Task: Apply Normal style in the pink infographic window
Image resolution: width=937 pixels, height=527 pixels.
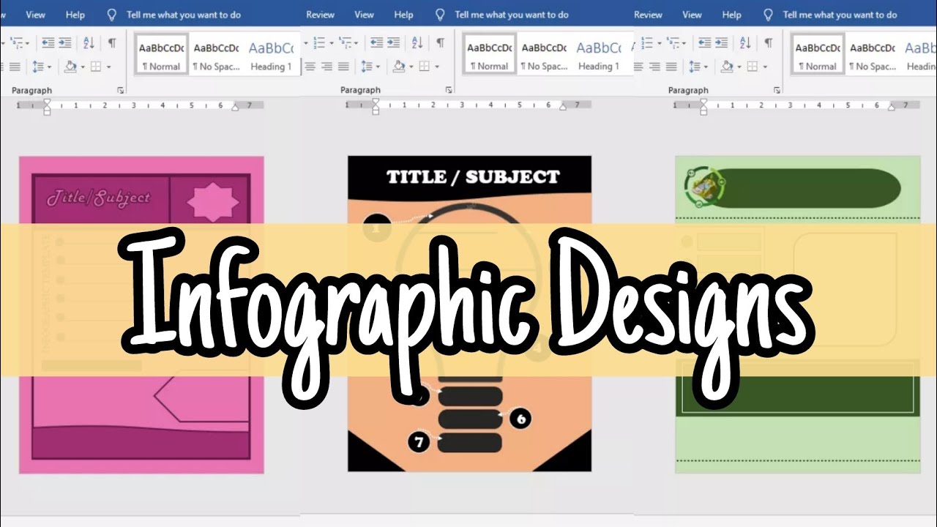Action: [x=161, y=54]
